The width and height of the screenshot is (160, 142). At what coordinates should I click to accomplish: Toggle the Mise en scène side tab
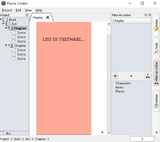(x=156, y=73)
